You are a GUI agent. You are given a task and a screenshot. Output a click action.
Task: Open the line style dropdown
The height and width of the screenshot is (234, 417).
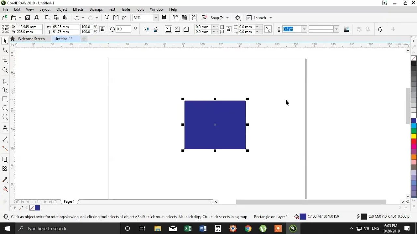pyautogui.click(x=336, y=29)
